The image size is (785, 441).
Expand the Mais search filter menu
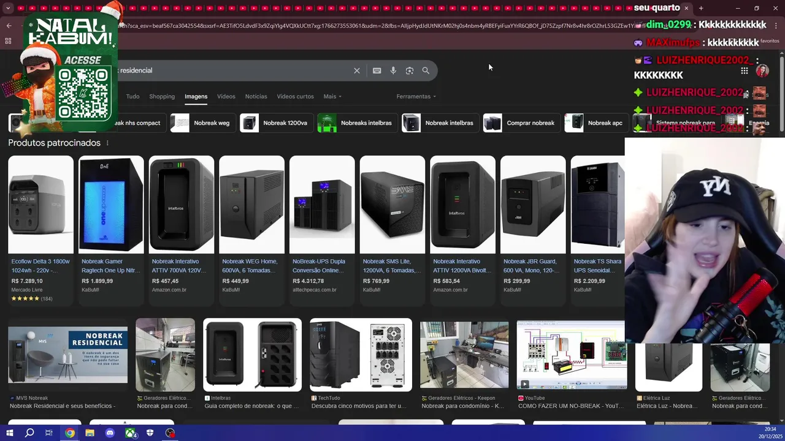(x=332, y=96)
